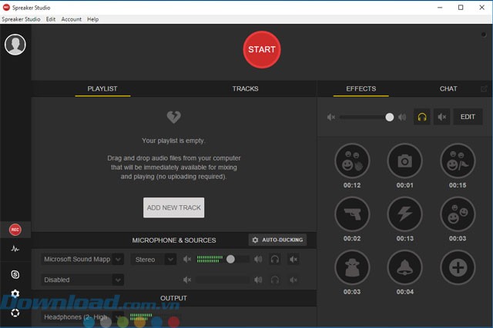The width and height of the screenshot is (493, 328).
Task: Adjust the Disabled source volume slider
Action: pos(223,280)
